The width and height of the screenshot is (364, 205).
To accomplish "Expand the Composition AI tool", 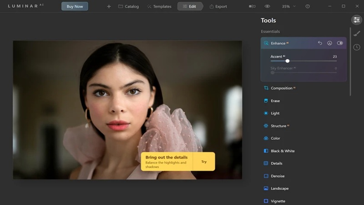I will [283, 88].
